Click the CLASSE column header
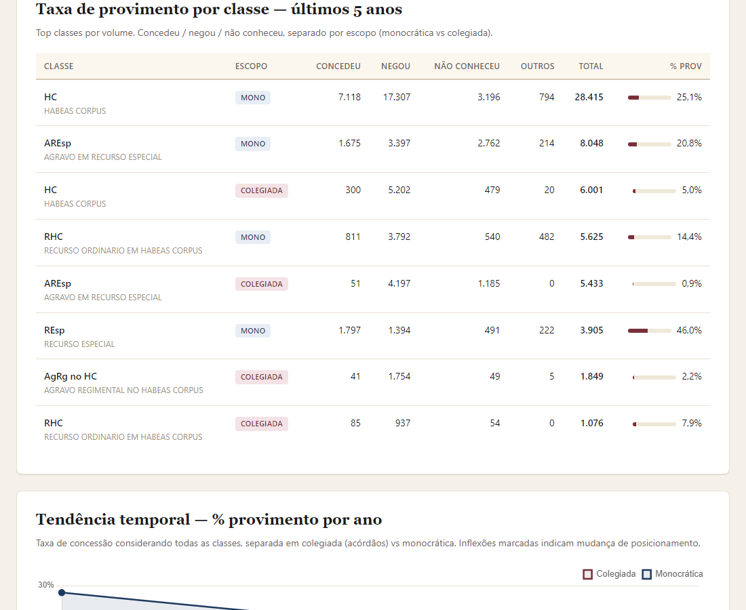 [x=58, y=66]
